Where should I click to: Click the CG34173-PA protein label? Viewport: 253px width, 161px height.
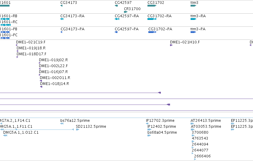(x=73, y=29)
